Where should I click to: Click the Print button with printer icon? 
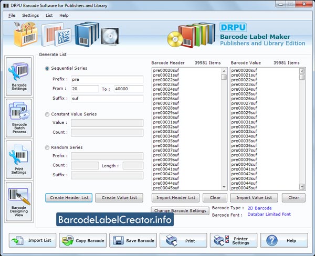pos(183,240)
